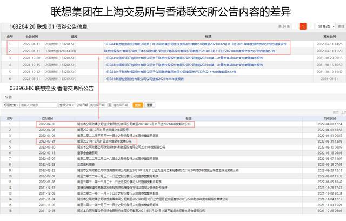This screenshot has height=221, width=346.
Task: Click the 发布时间 header in the bond table
Action: pos(329,36)
